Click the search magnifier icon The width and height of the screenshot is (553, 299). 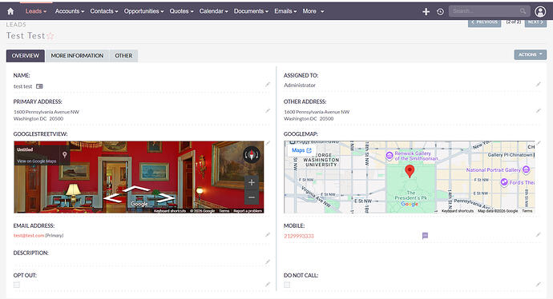tap(523, 11)
